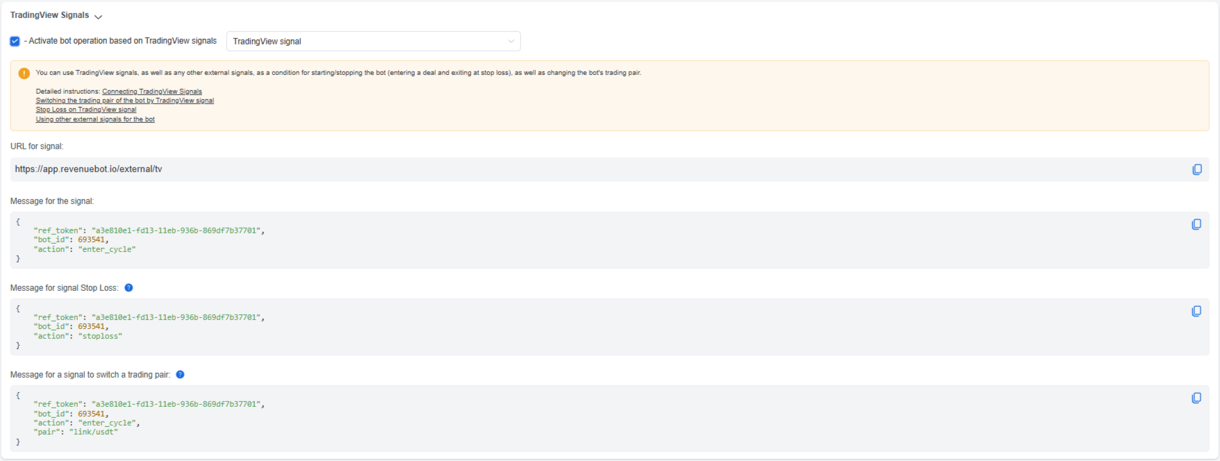The width and height of the screenshot is (1220, 461).
Task: Open the TradingView signal dropdown
Action: tap(373, 41)
